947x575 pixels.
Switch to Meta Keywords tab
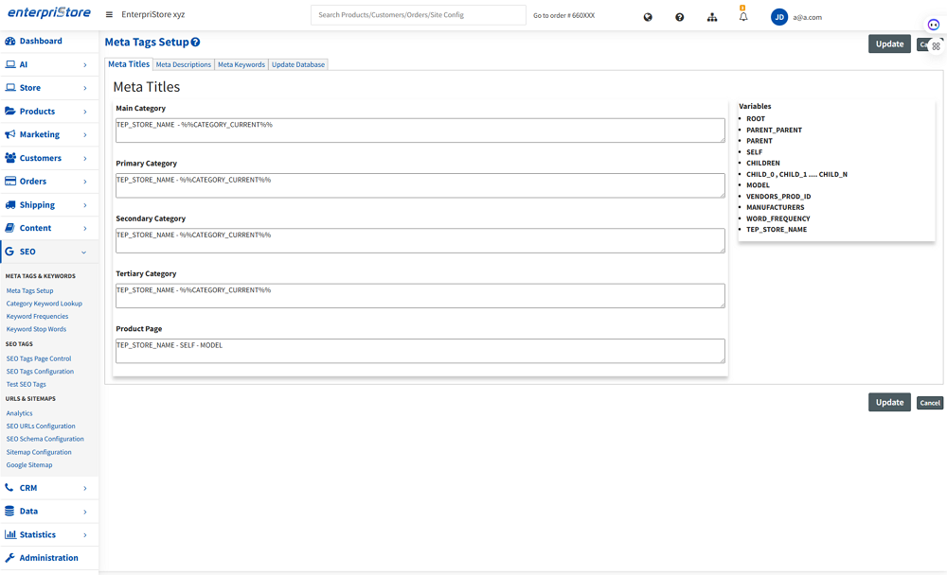(x=241, y=64)
